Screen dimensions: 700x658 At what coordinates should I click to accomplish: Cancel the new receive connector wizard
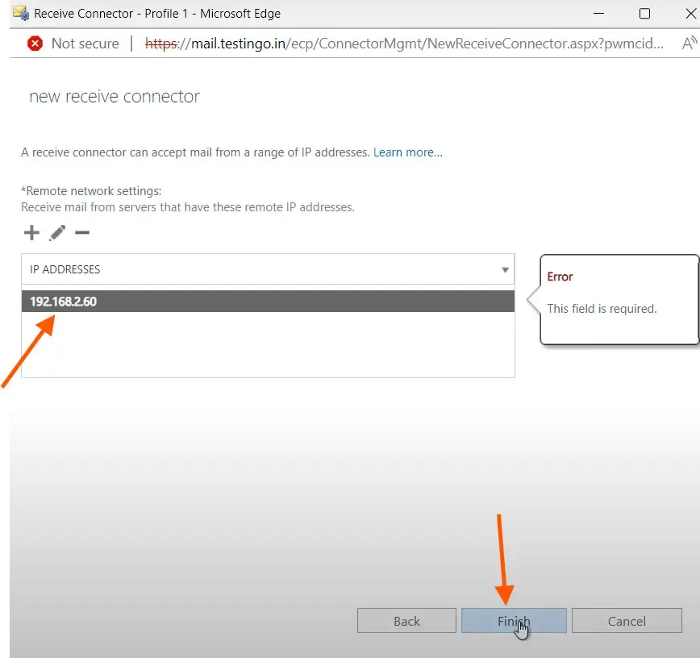(x=627, y=620)
